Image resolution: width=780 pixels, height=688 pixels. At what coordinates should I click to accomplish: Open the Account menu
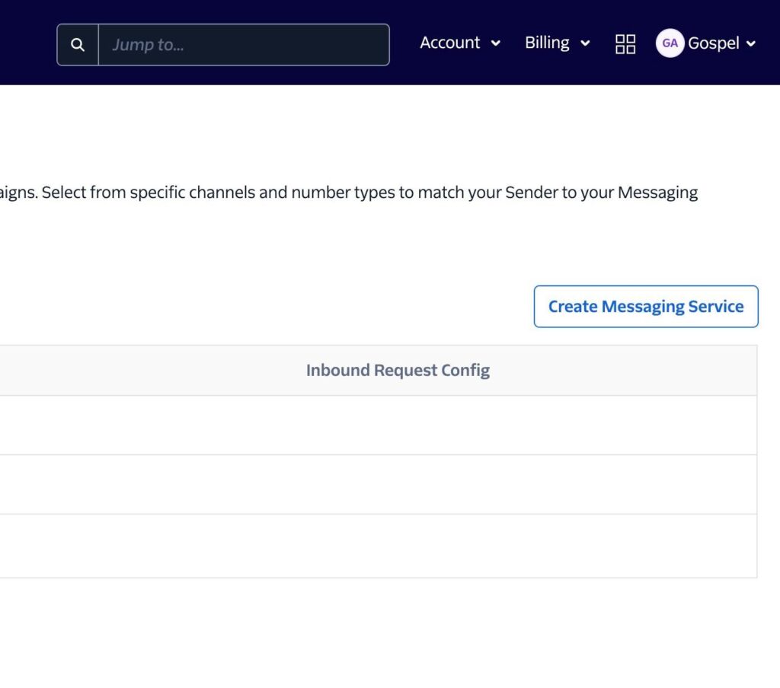pyautogui.click(x=450, y=43)
